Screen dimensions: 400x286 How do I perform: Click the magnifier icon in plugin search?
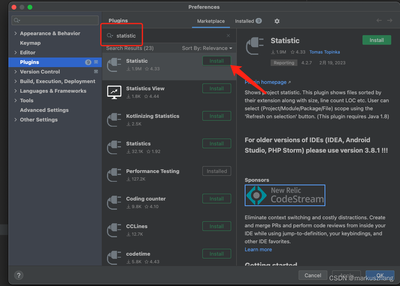coord(110,36)
